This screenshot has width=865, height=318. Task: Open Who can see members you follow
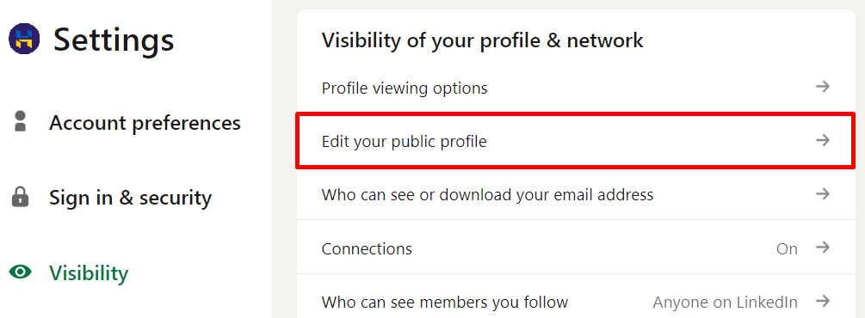pos(576,297)
